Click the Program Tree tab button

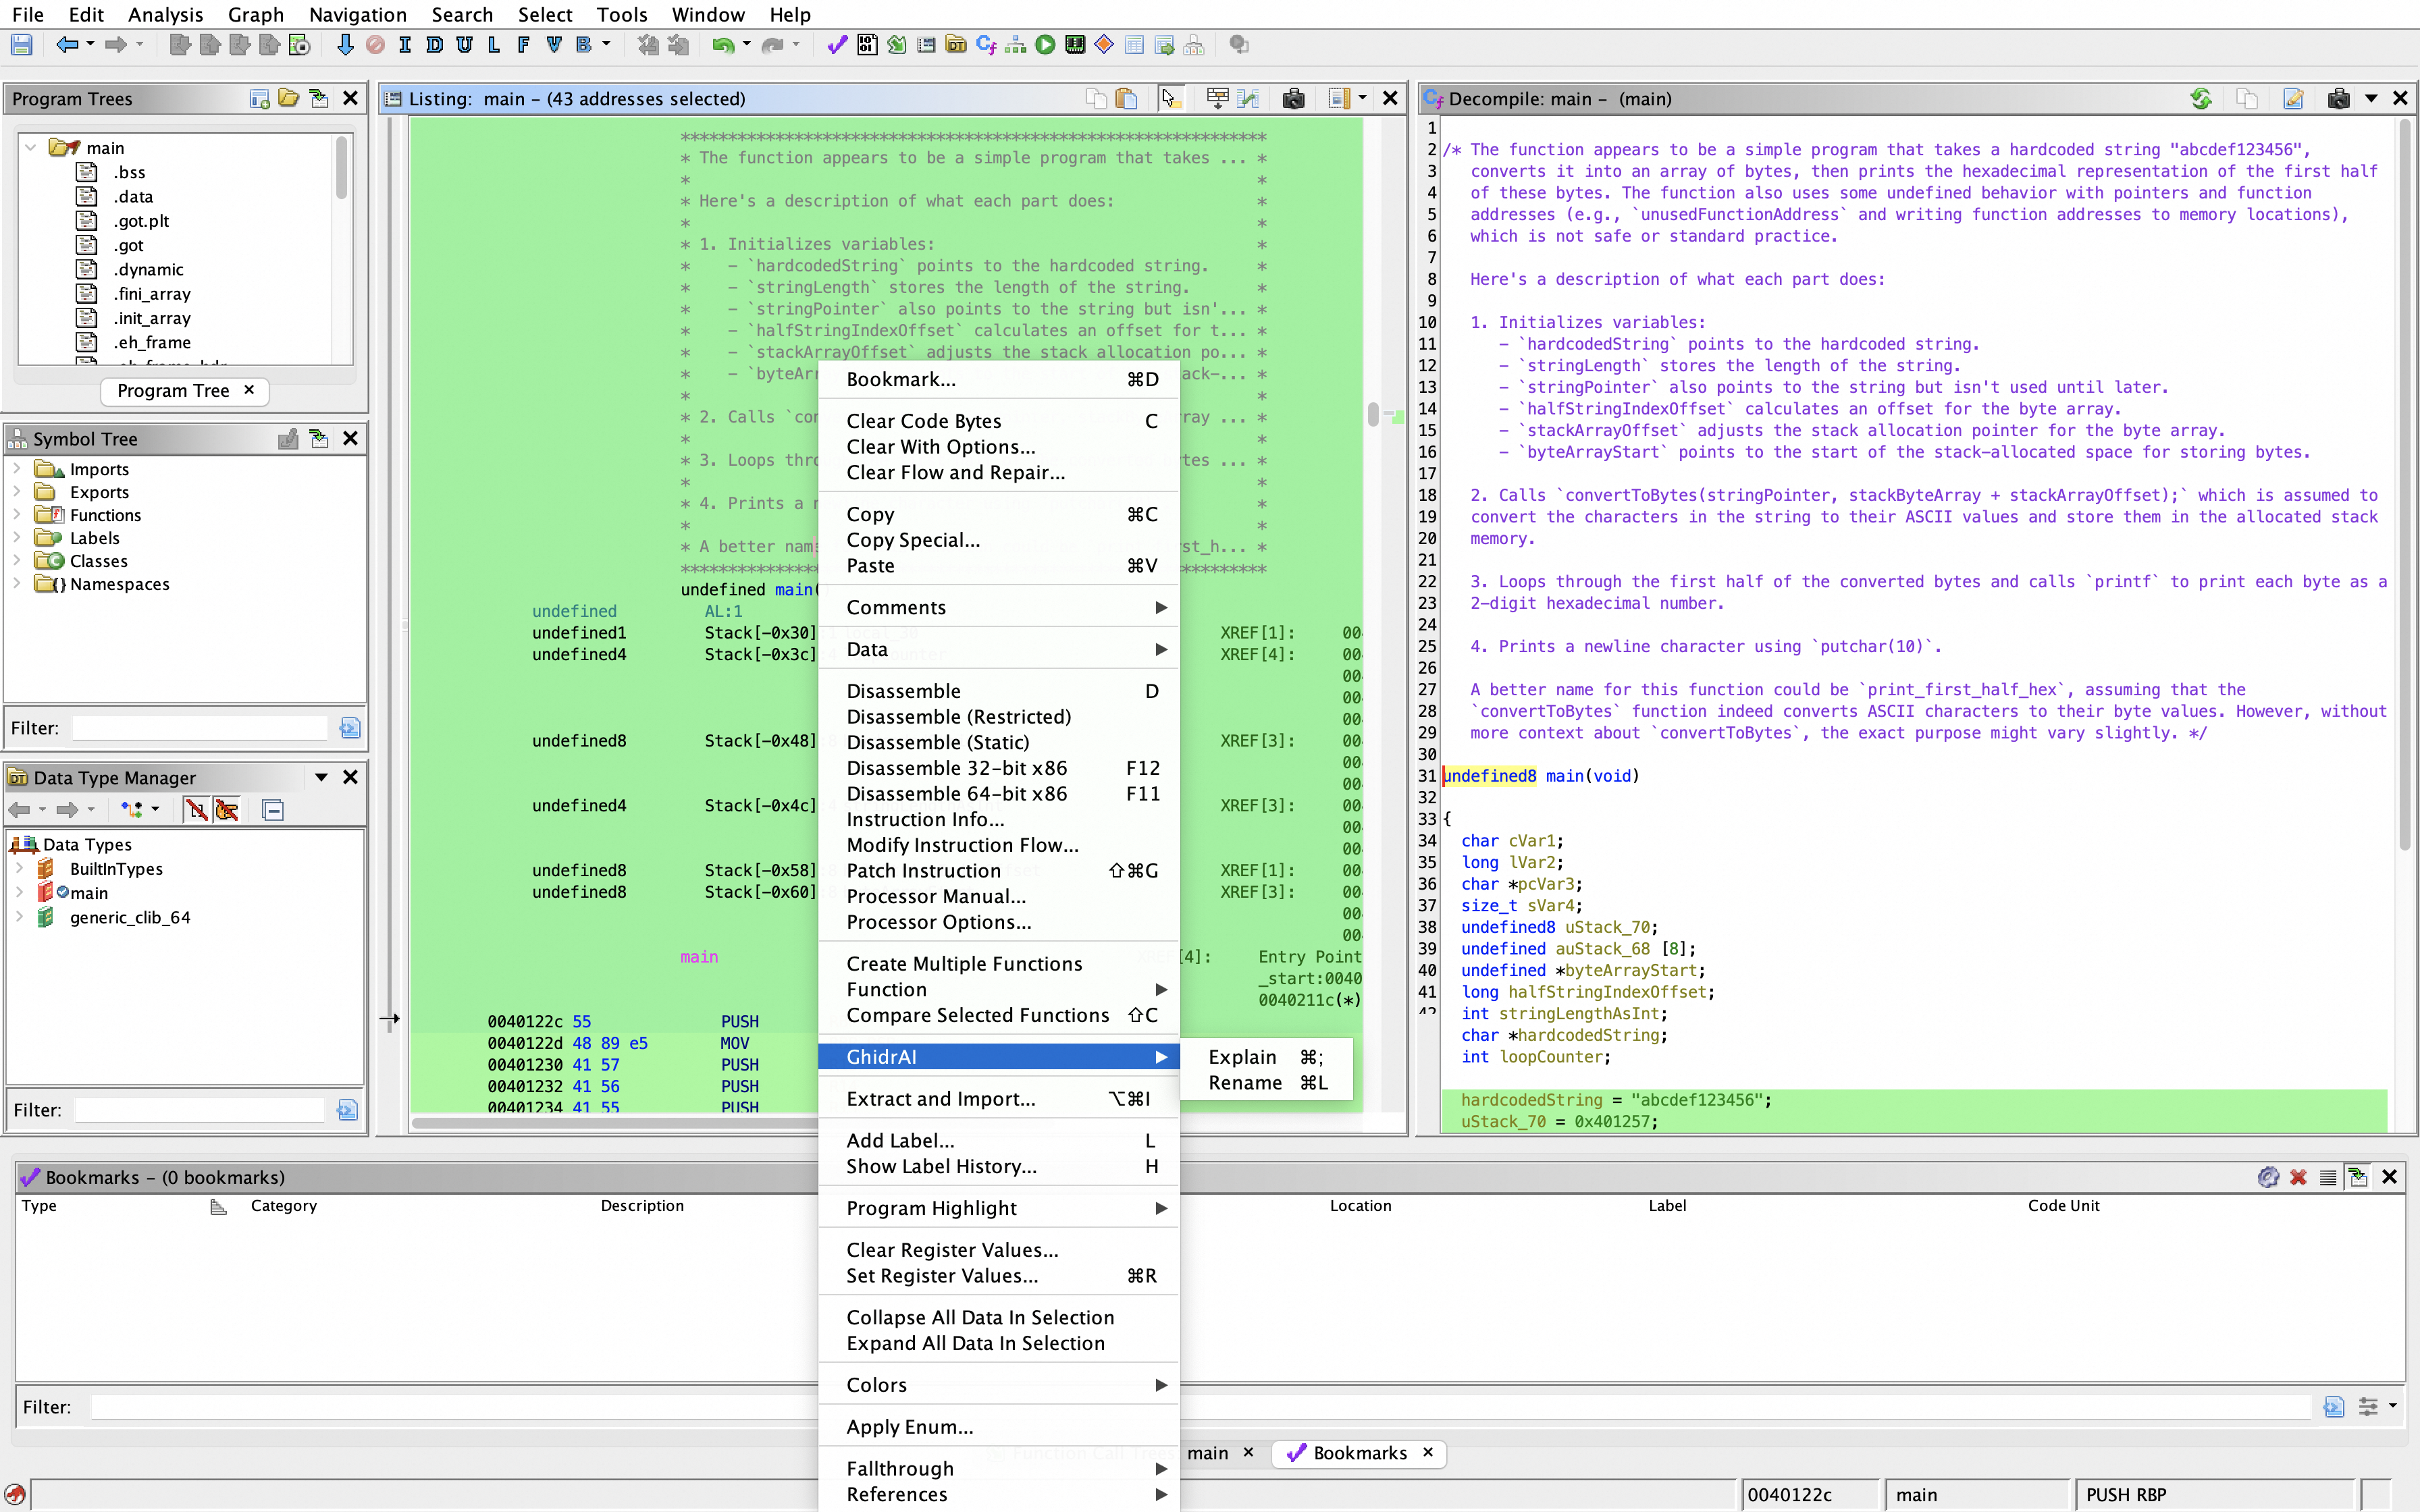173,391
